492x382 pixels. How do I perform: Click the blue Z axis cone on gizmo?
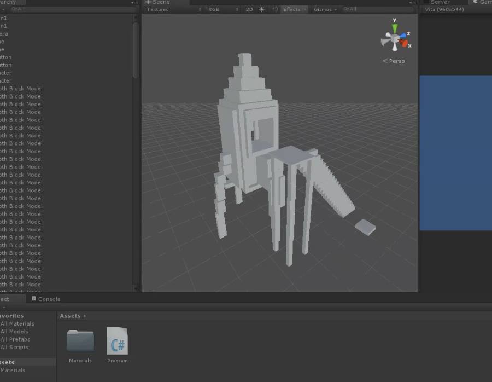[x=403, y=36]
